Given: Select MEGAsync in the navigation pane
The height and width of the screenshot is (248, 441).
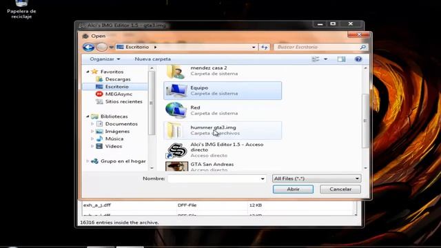Looking at the screenshot, I should coord(119,94).
